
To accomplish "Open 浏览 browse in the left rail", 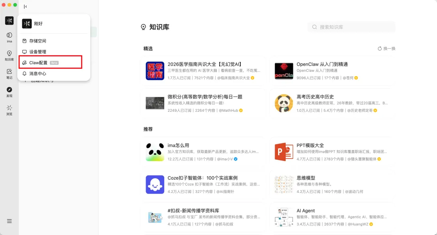I will 9,110.
